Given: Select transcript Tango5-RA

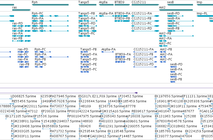Looking at the screenshot, I should tap(88, 21).
